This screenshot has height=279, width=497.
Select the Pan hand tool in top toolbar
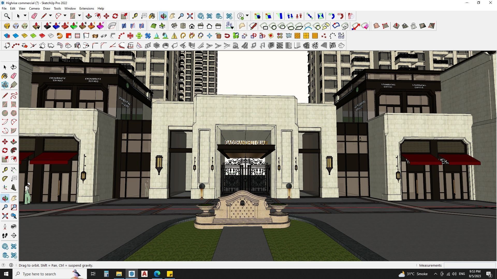pos(172,16)
